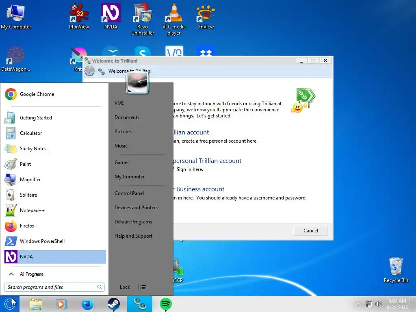
Task: Open Games from Start menu
Action: pos(122,162)
